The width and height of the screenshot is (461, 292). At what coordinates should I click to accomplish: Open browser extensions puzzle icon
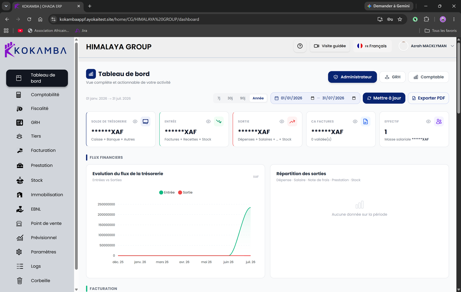pyautogui.click(x=426, y=19)
